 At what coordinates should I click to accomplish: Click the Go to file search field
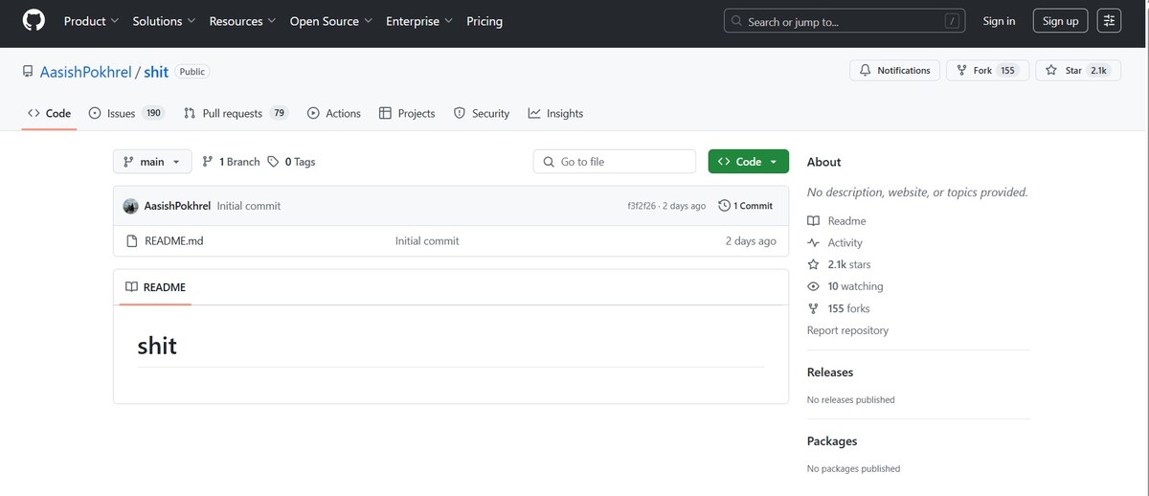click(615, 162)
